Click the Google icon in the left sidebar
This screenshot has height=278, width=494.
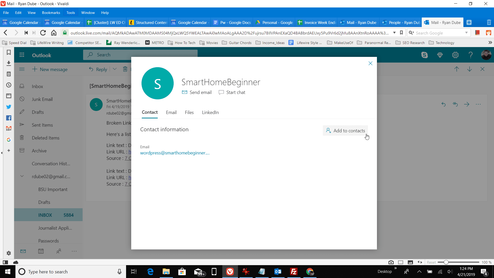(9, 140)
